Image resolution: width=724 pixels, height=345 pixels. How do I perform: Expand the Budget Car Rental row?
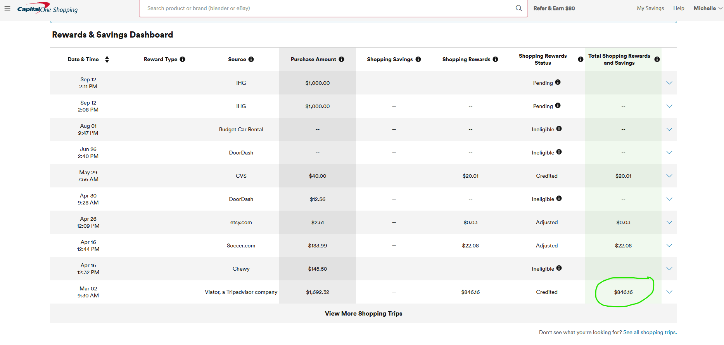[669, 129]
